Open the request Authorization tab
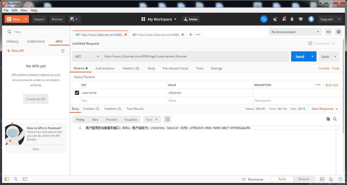This screenshot has width=347, height=185. coord(105,68)
